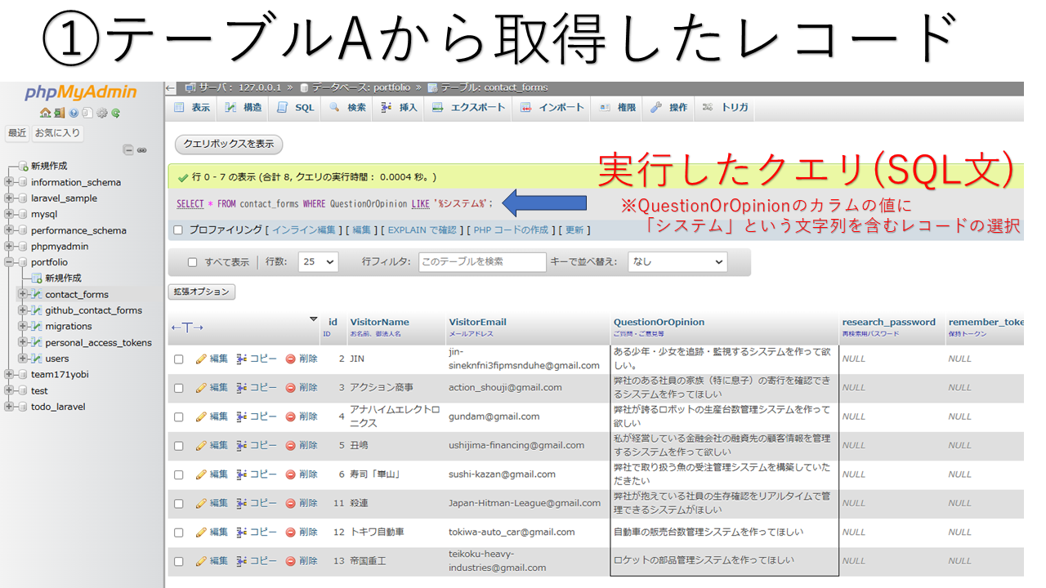Click the EXPLAIN で確認 link
Viewport: 1046px width, 588px height.
click(422, 230)
